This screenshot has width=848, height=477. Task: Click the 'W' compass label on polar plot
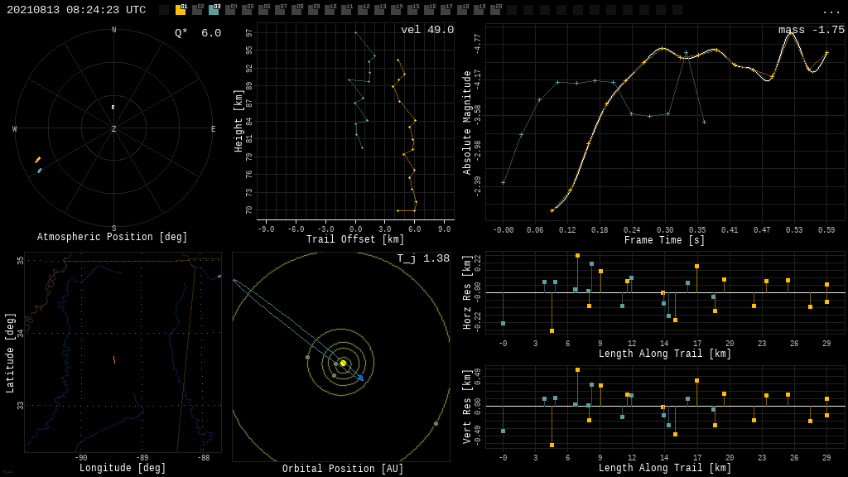15,128
